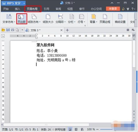The height and width of the screenshot is (132, 138).
Task: Click the print icon in quick toolbar
Action: tap(13, 30)
